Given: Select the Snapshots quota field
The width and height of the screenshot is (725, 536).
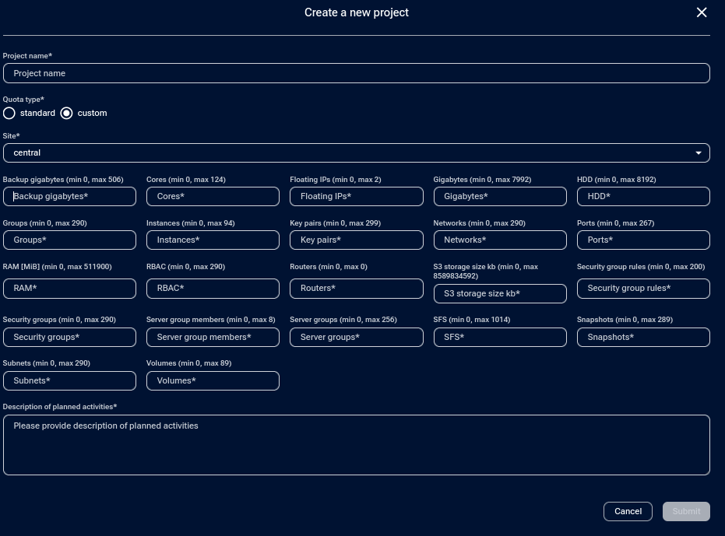Looking at the screenshot, I should (642, 338).
